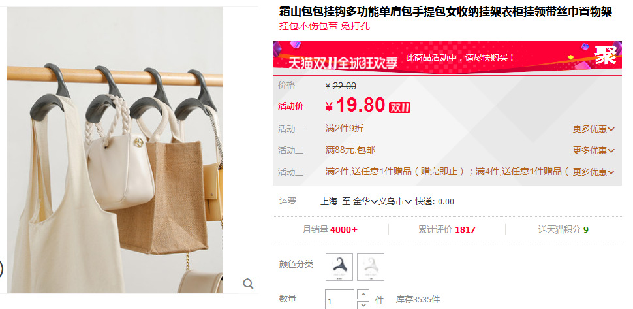Image resolution: width=633 pixels, height=309 pixels.
Task: Click 月销量 4000+ sales figure
Action: [x=330, y=230]
